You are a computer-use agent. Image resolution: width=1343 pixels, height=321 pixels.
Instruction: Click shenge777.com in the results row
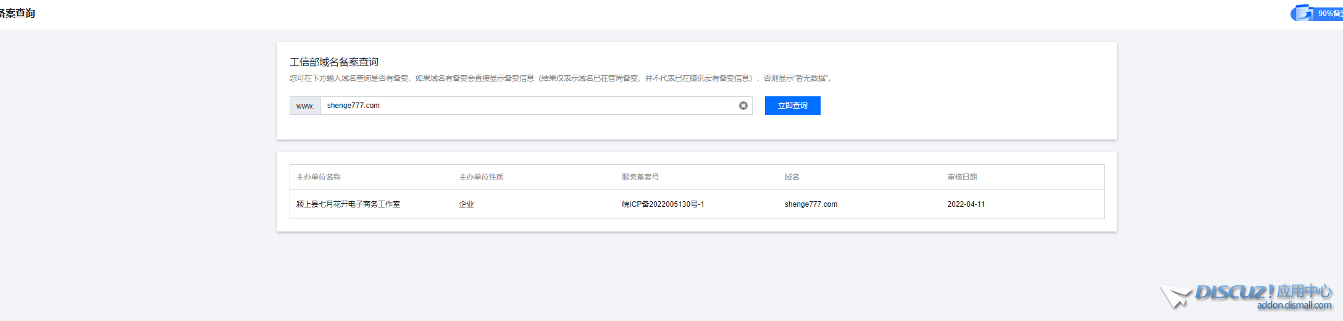point(811,204)
